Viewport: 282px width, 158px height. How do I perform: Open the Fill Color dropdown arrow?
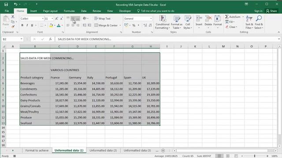(55, 25)
